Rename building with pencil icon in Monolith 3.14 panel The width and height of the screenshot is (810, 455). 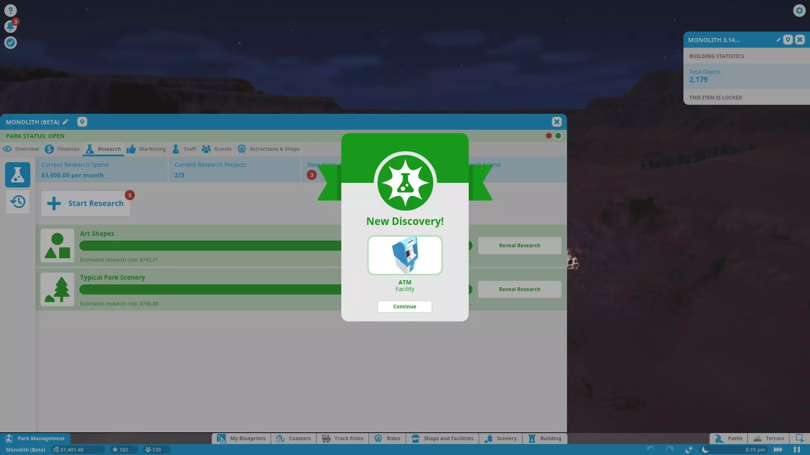(778, 40)
